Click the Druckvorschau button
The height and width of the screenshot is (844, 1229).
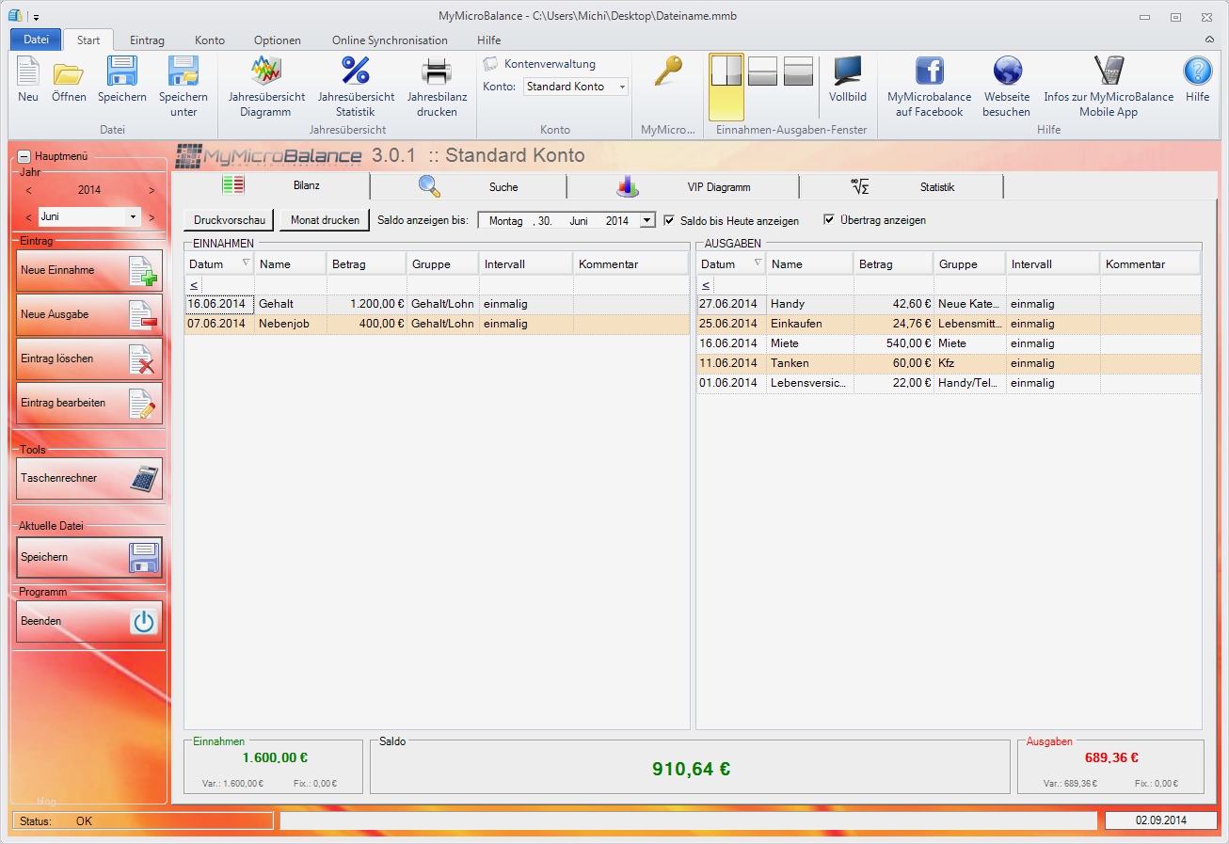229,220
